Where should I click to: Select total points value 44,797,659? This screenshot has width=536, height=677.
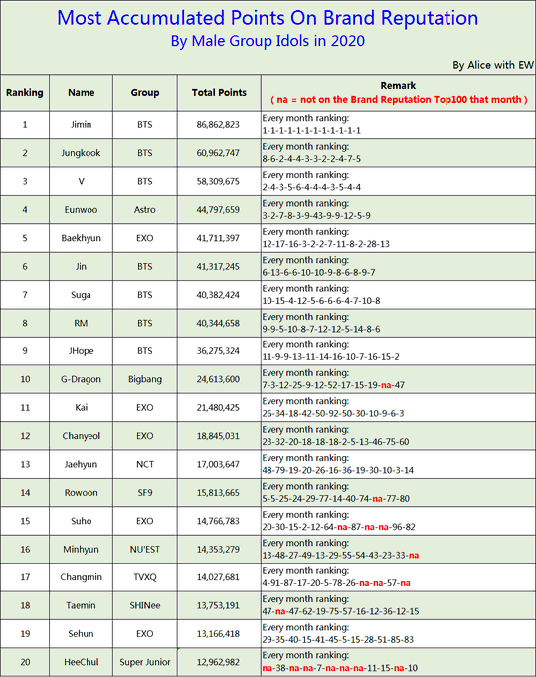tap(218, 210)
